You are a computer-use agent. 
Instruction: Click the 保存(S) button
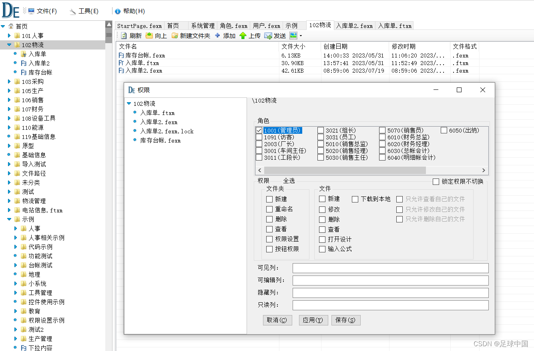(345, 320)
